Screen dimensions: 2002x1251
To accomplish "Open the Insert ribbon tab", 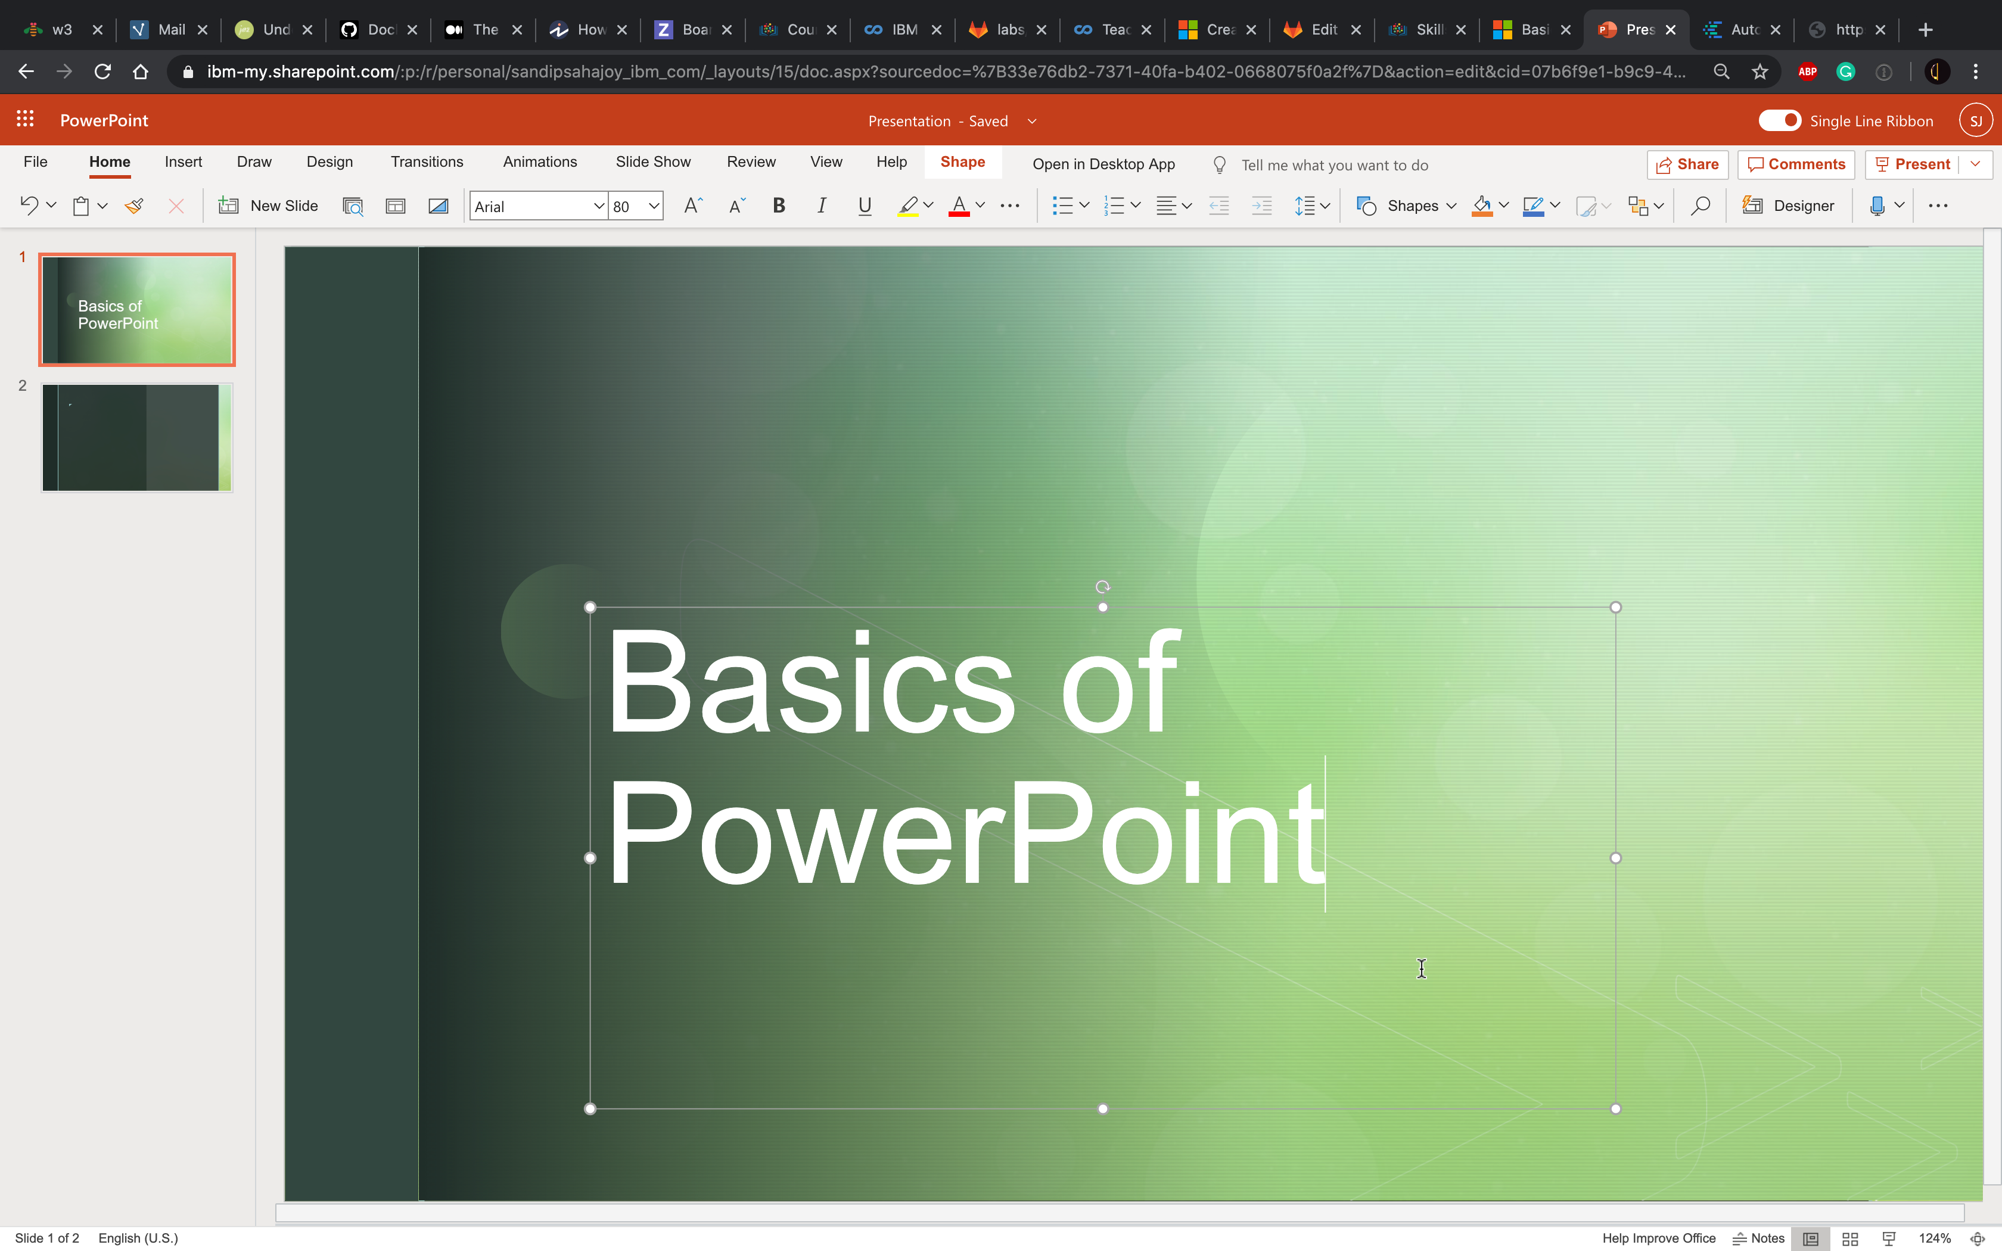I will coord(183,162).
